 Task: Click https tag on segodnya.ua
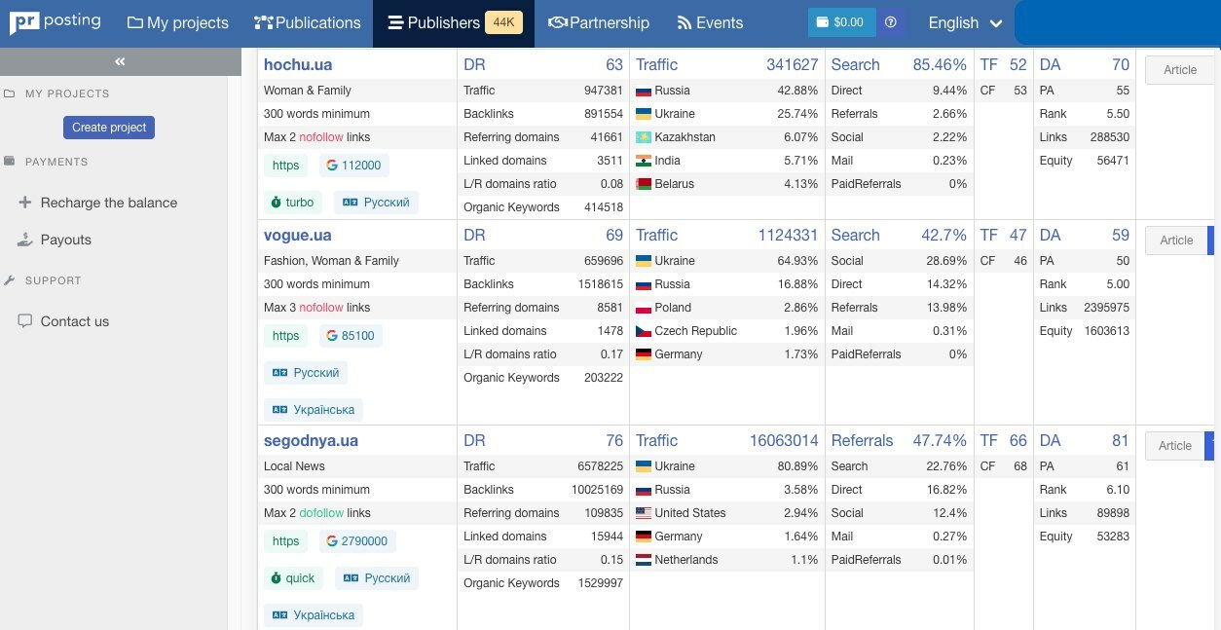(x=285, y=541)
